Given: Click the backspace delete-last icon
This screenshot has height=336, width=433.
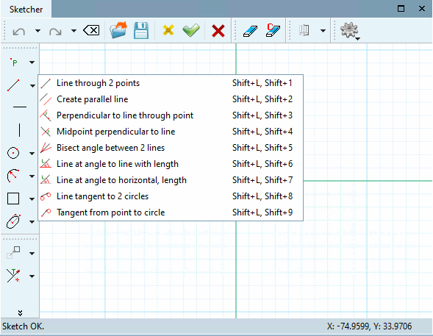Looking at the screenshot, I should (91, 30).
